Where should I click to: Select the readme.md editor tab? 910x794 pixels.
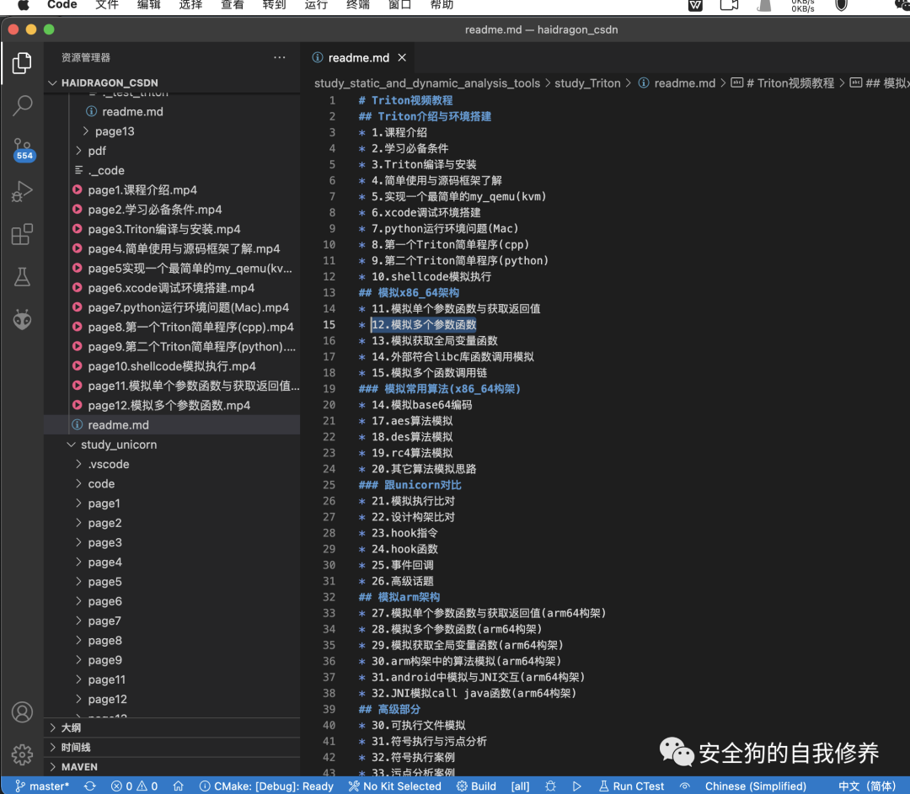[x=359, y=57]
